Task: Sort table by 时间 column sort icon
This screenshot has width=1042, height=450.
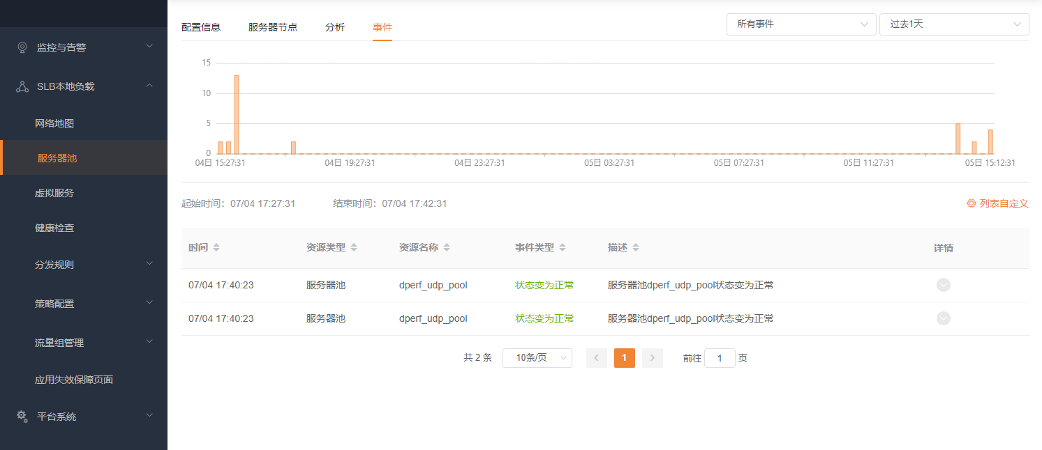Action: click(216, 248)
